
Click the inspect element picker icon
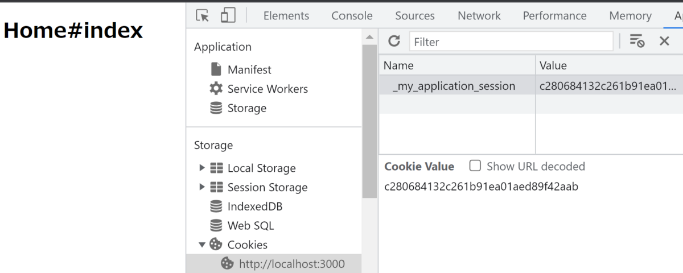point(202,16)
